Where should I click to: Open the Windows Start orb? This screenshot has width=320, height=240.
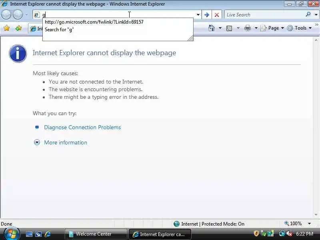point(12,234)
